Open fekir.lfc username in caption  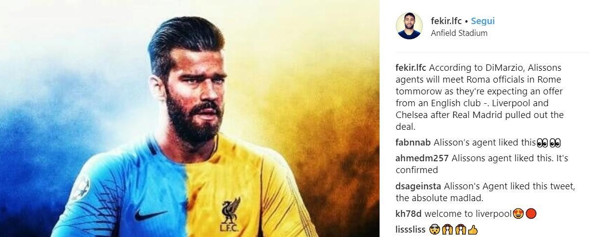(x=411, y=68)
